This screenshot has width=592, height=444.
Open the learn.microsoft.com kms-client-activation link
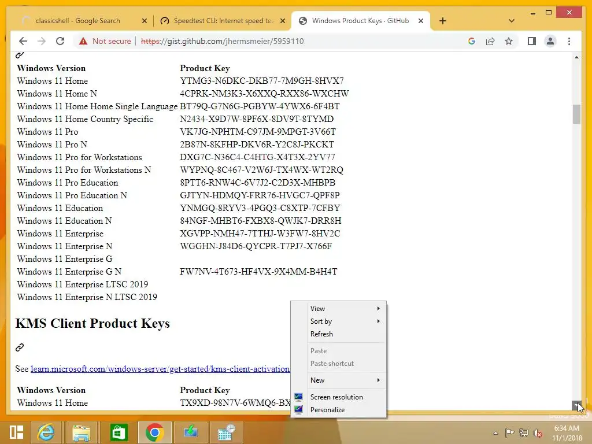coord(160,369)
